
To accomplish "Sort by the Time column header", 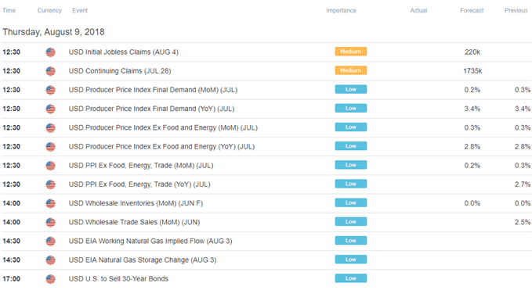I will 9,10.
